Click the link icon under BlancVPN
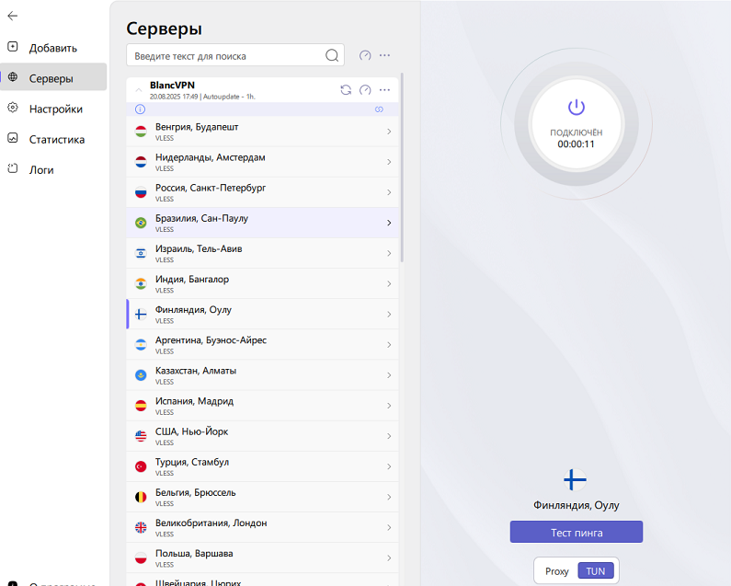This screenshot has width=731, height=586. (378, 109)
